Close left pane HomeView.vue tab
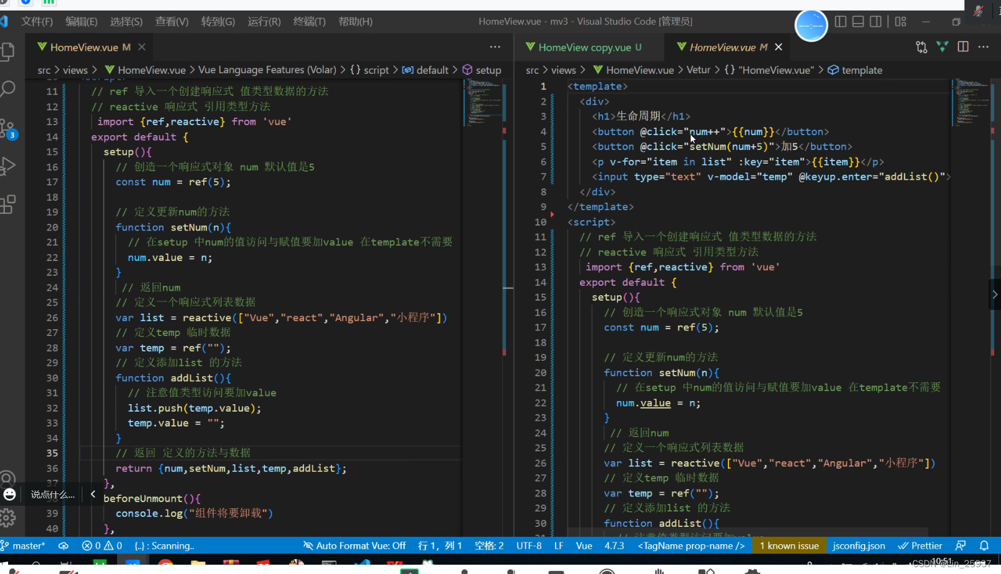 point(142,47)
